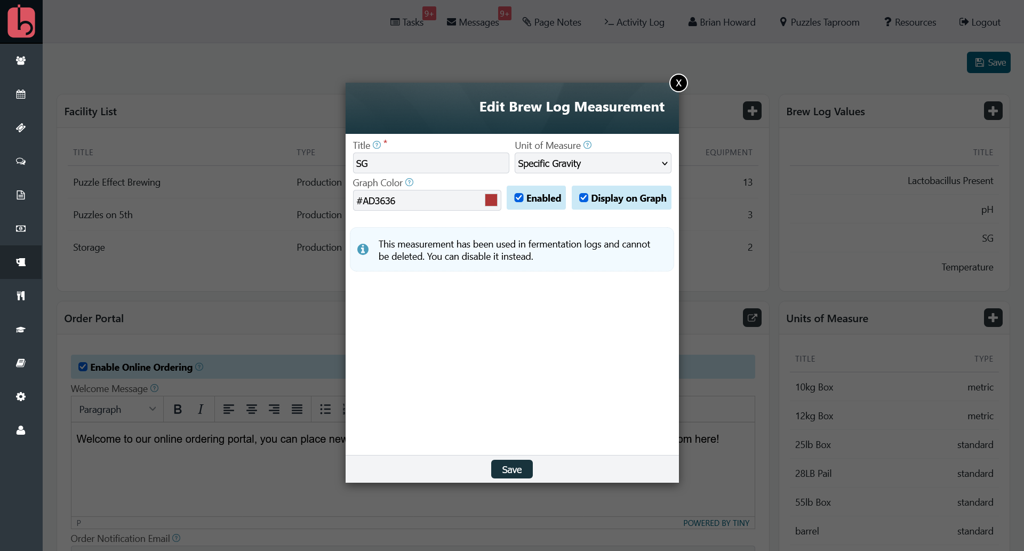Image resolution: width=1024 pixels, height=551 pixels.
Task: Open the tag-shaped ticket sidebar icon
Action: [21, 128]
